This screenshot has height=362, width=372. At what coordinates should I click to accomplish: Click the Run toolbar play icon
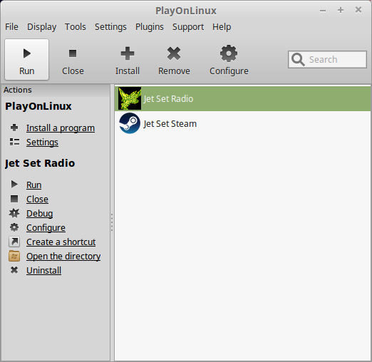point(27,53)
